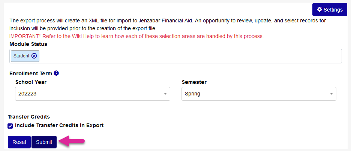Click the Enrollment Term info icon
Screen dimensions: 351x151
click(56, 73)
